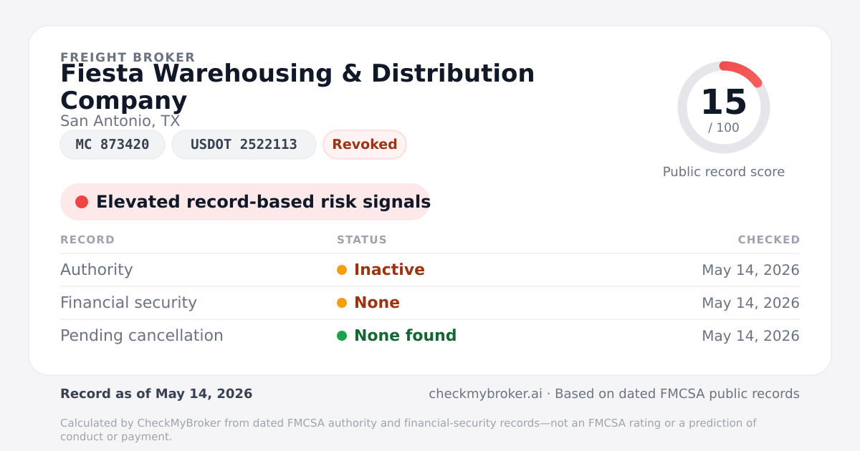
Task: Click the orange dot beside None status
Action: [x=342, y=303]
